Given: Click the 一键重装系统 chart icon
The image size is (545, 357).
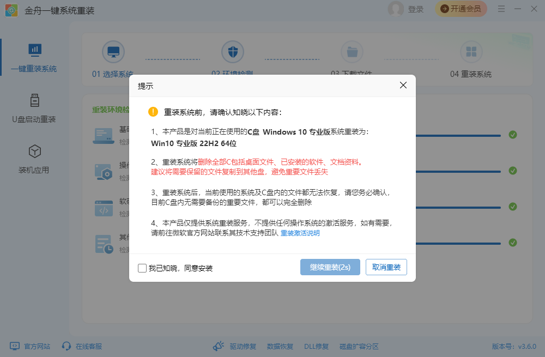Looking at the screenshot, I should coord(35,50).
